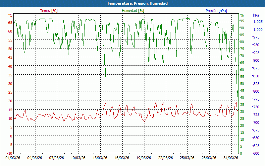Viewport: 265px width, 166px height.
Task: Click the '07/03/26' date tick label
Action: [56, 158]
